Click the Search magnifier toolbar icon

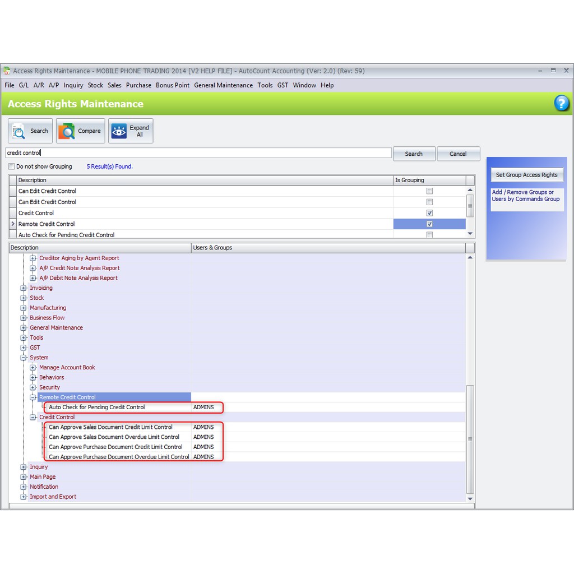coord(19,131)
